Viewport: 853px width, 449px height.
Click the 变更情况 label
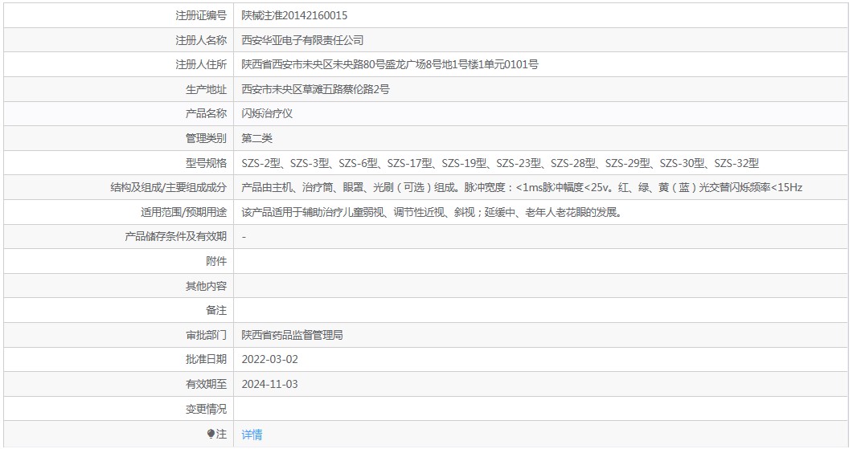[206, 409]
